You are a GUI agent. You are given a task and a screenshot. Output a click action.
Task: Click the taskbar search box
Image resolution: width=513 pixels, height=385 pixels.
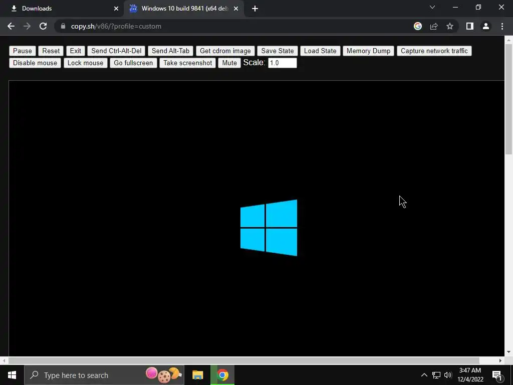pyautogui.click(x=104, y=375)
